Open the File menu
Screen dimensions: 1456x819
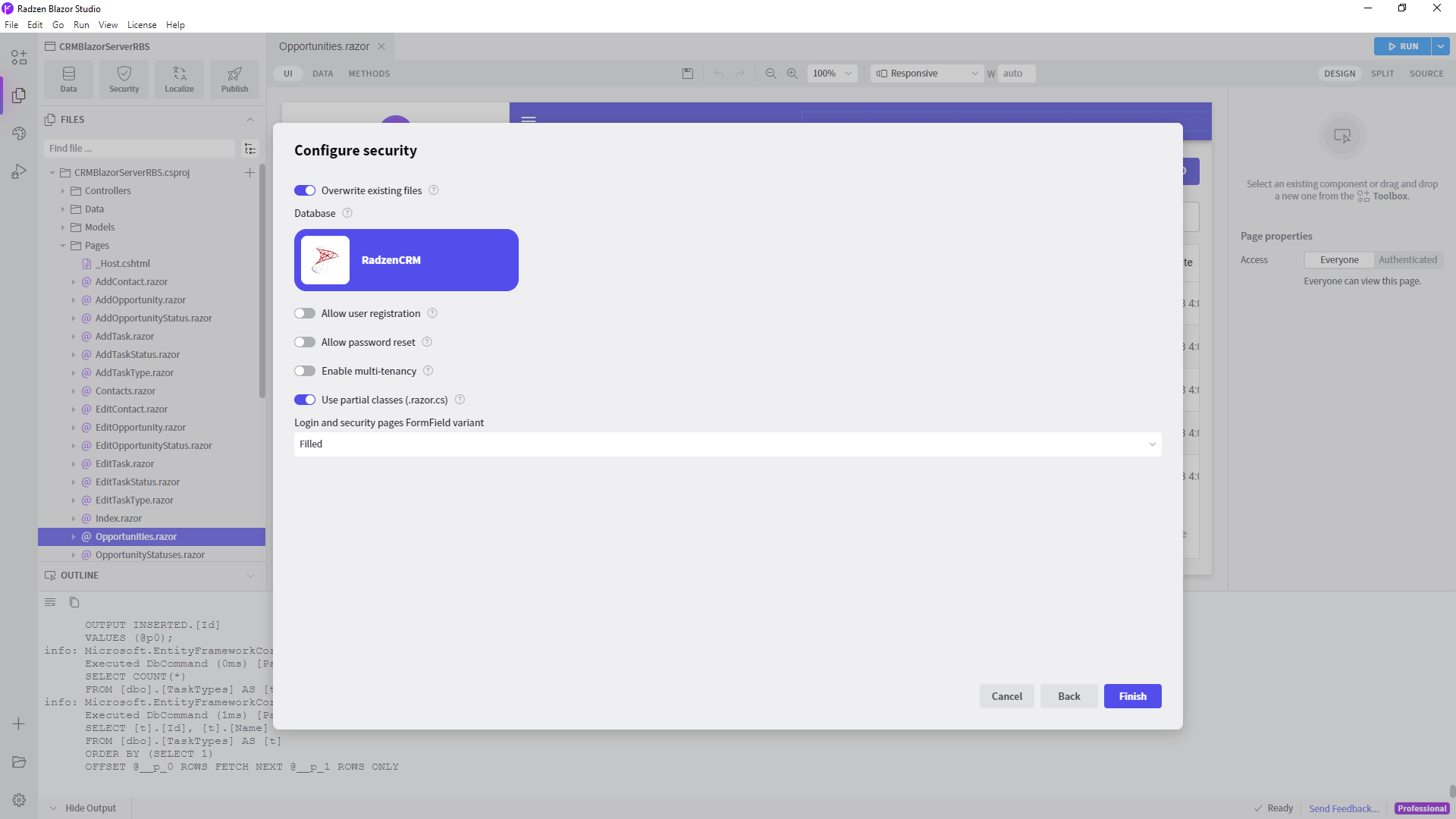pyautogui.click(x=11, y=25)
